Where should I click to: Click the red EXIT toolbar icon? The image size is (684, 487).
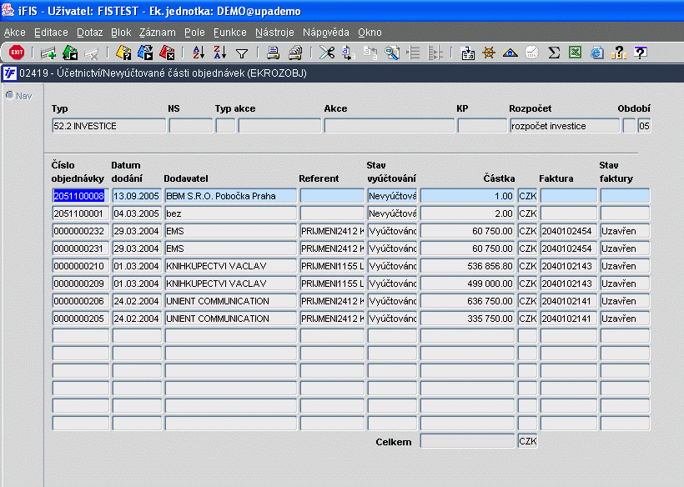point(16,53)
